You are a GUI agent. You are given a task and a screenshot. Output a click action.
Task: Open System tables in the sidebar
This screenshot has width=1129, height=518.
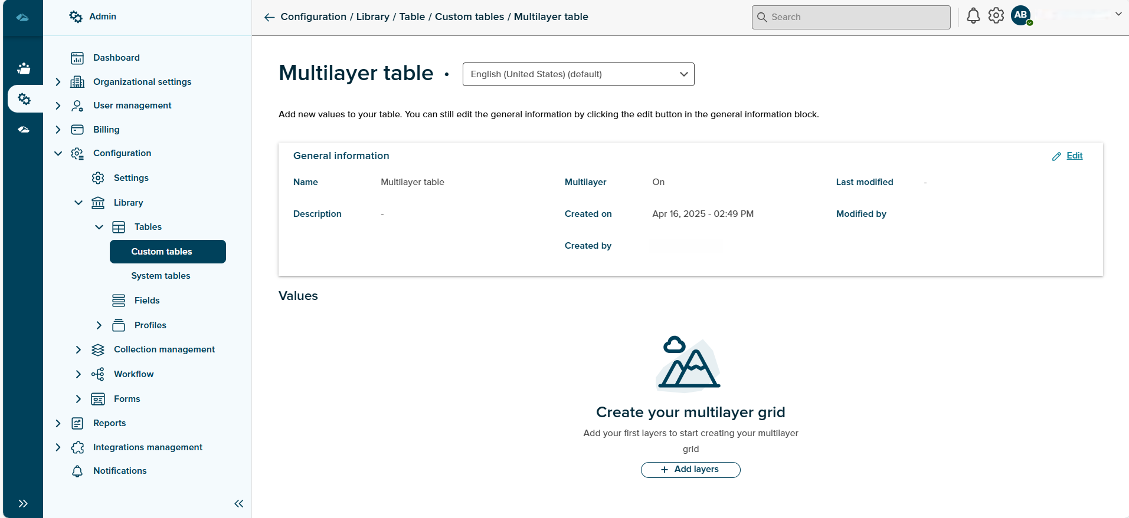pos(161,276)
